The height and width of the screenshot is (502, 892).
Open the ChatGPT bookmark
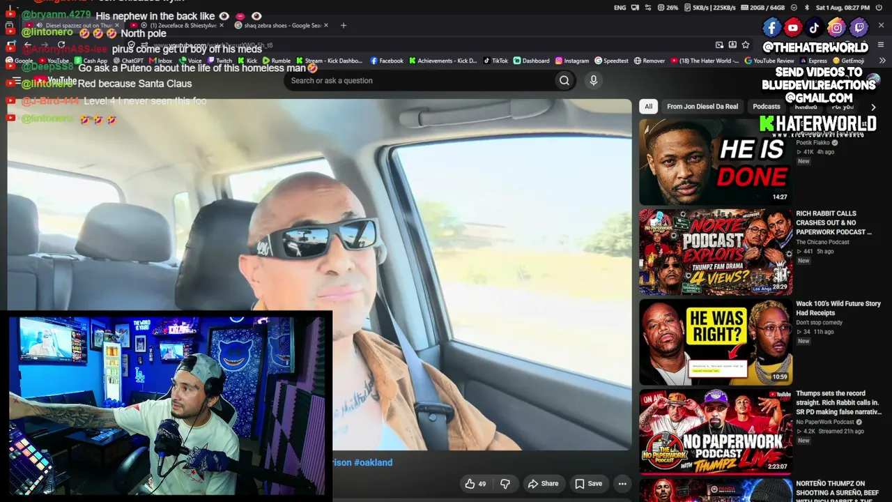[128, 61]
